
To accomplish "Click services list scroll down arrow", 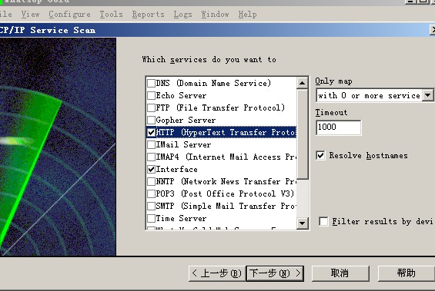I will click(302, 223).
